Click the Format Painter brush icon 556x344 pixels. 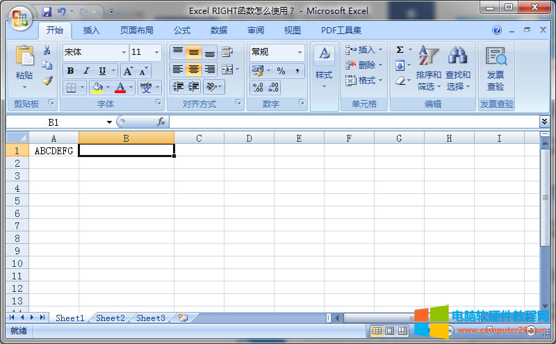point(47,81)
